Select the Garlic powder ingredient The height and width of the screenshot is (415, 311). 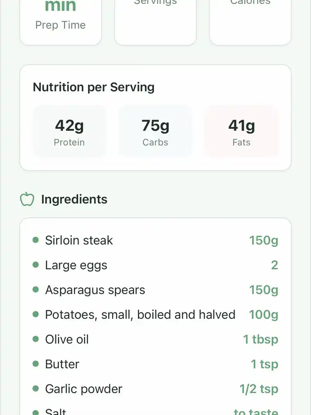[x=84, y=389]
